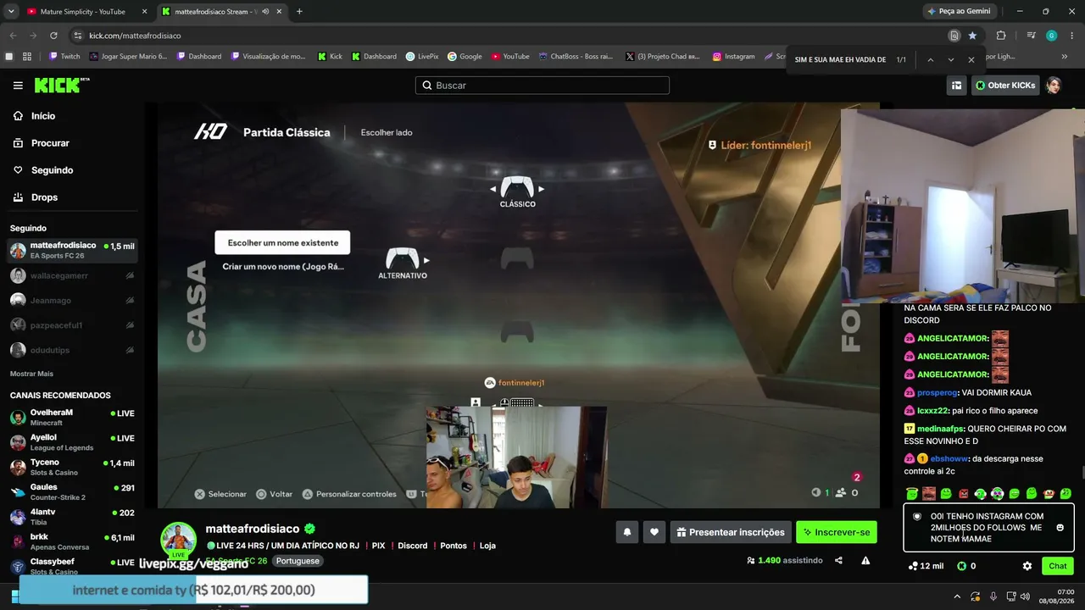
Task: Expand the Mostrar Mais followed list
Action: click(x=31, y=374)
